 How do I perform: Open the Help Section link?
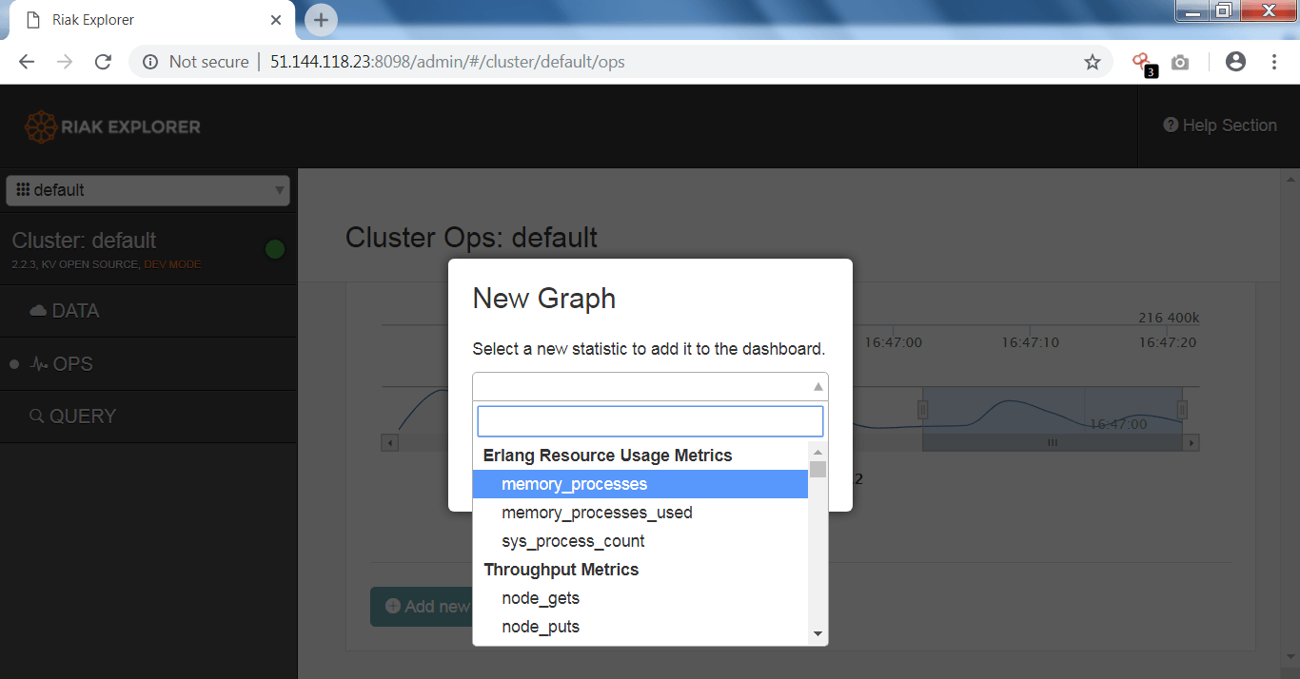1220,126
